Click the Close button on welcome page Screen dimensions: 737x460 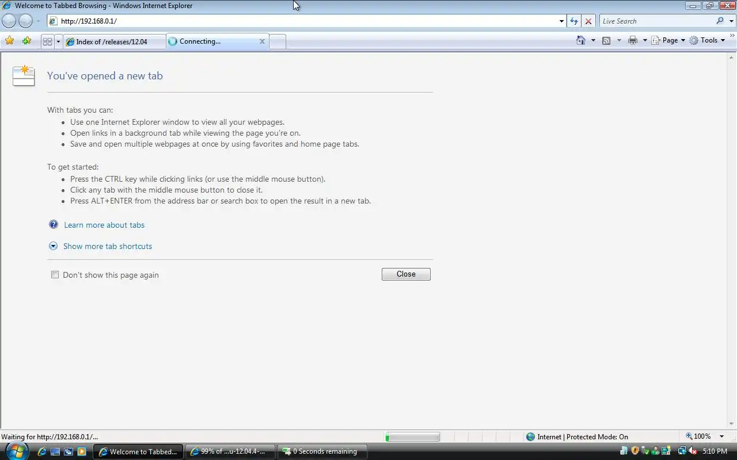tap(406, 274)
